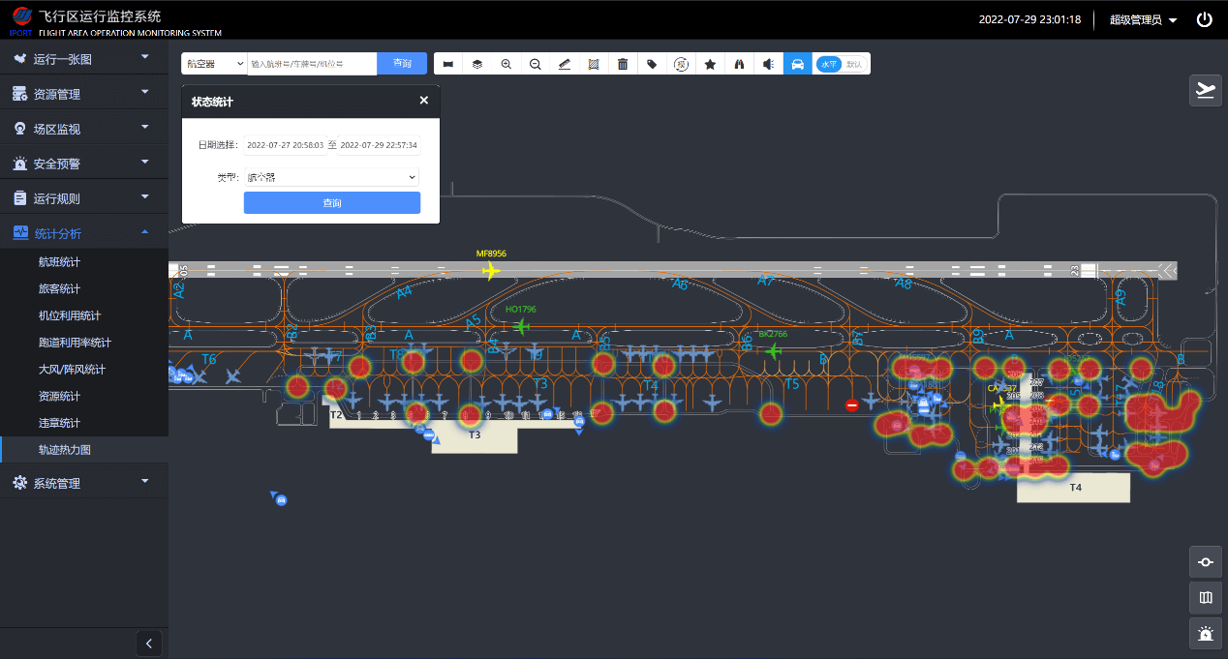Click the 查询 button in 状态统计 panel
1228x659 pixels.
(332, 203)
